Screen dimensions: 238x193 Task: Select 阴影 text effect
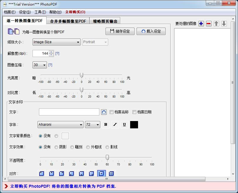tap(56, 147)
